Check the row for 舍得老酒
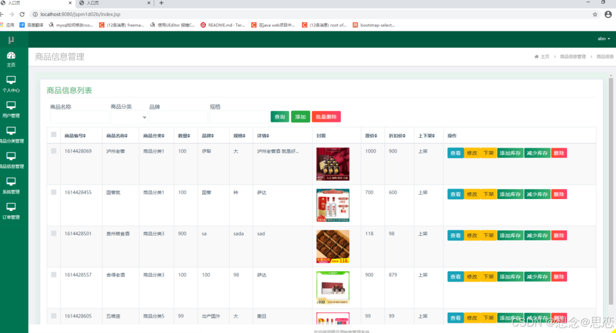This screenshot has height=333, width=616. pos(54,275)
